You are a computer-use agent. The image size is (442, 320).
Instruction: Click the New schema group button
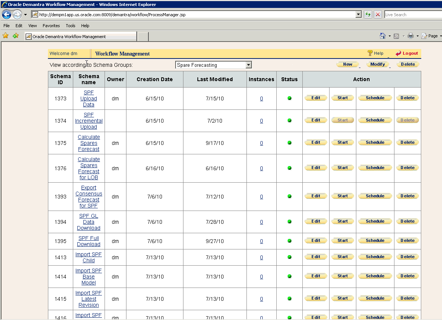point(348,64)
